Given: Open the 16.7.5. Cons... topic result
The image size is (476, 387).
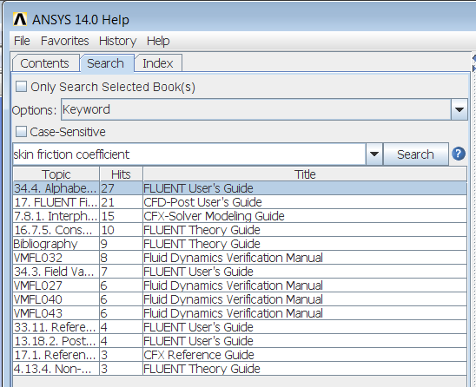Looking at the screenshot, I should point(56,230).
